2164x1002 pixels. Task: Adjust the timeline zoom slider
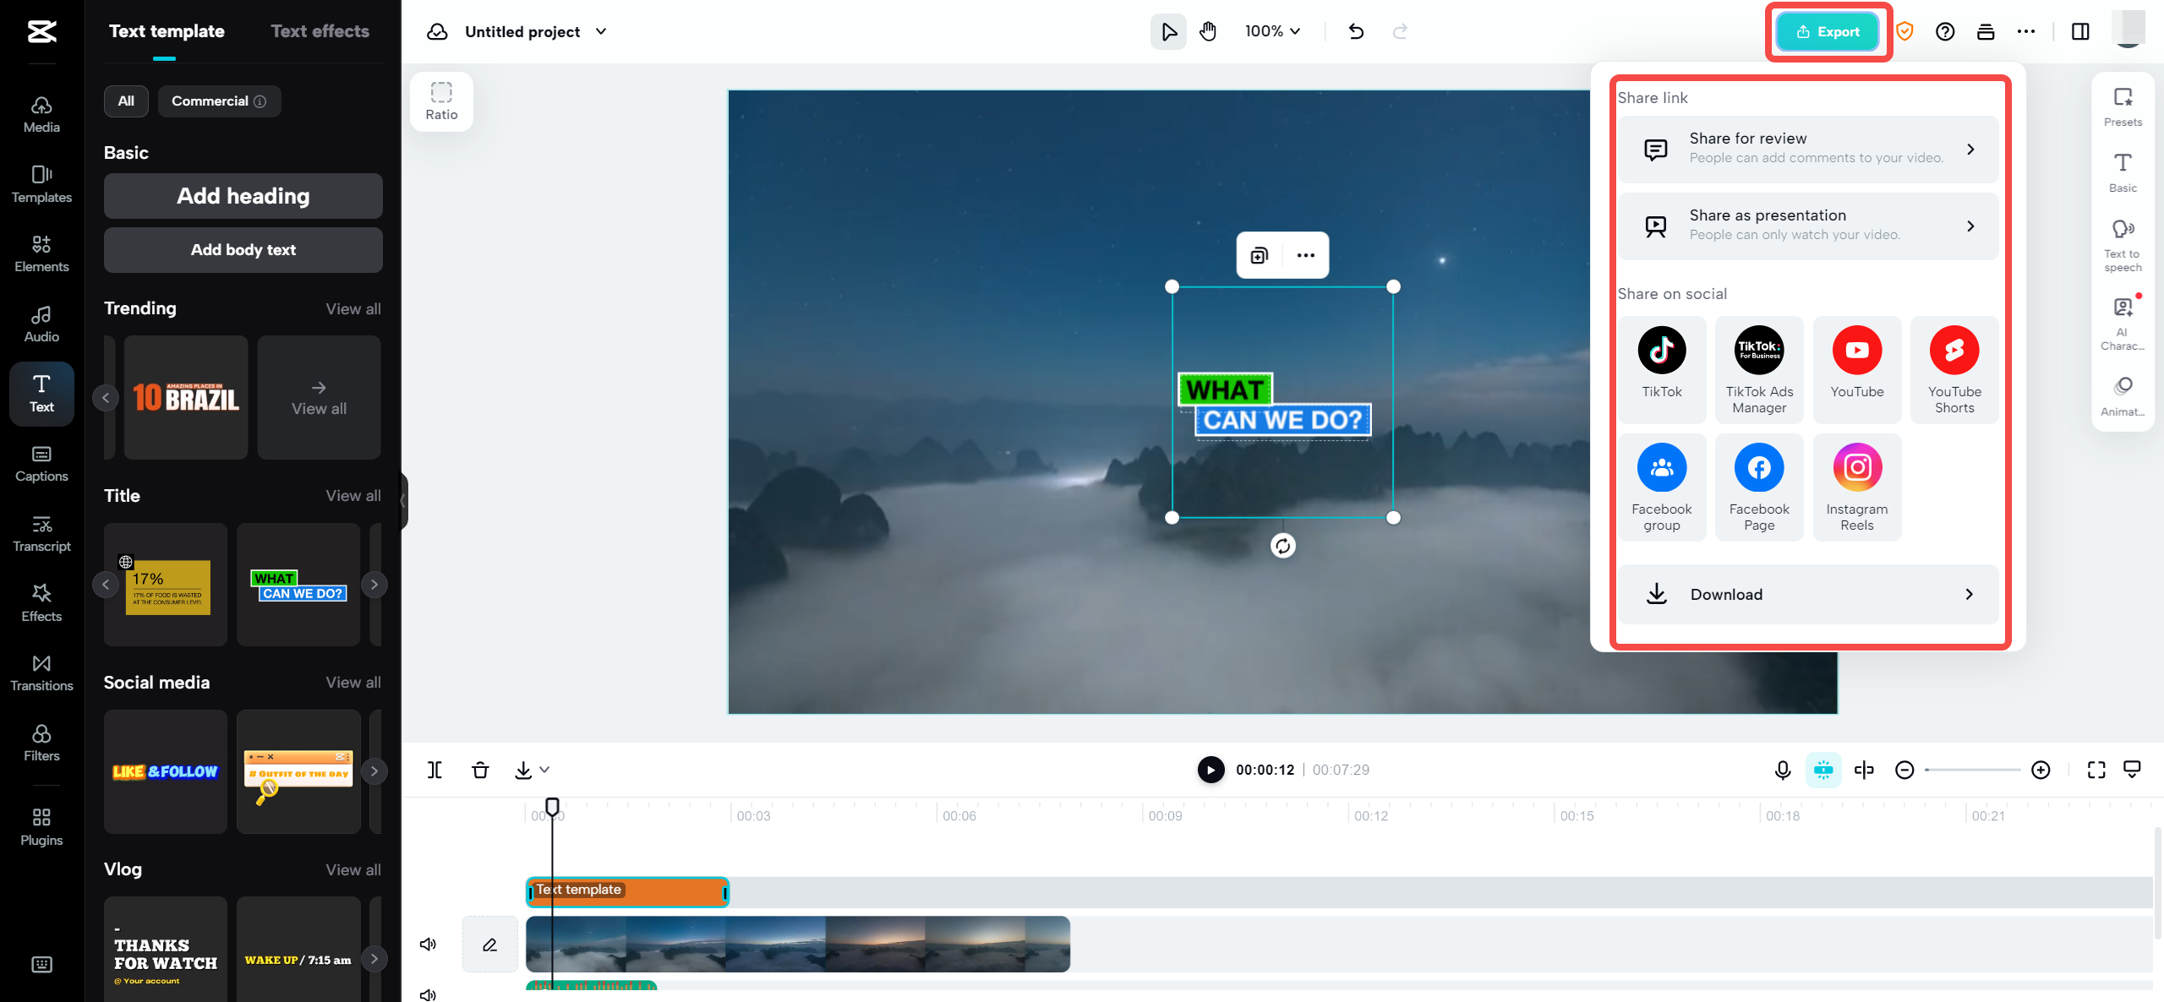[1973, 770]
